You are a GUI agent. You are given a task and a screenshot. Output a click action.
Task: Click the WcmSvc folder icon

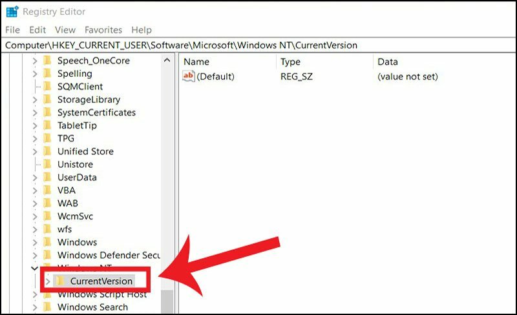47,216
